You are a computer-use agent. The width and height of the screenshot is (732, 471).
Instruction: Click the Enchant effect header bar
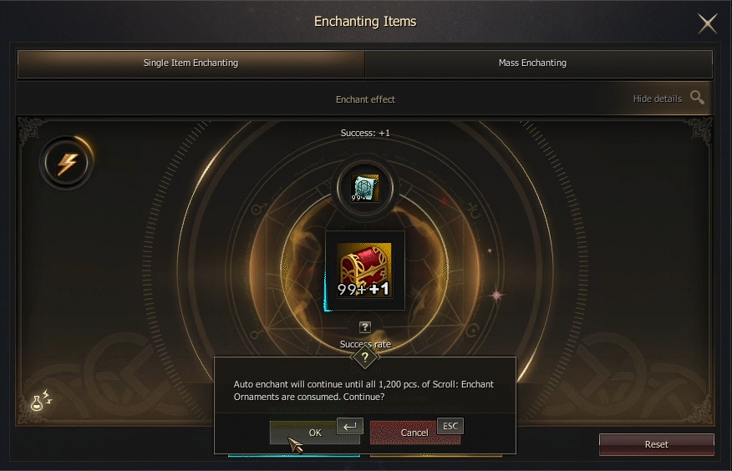click(364, 99)
